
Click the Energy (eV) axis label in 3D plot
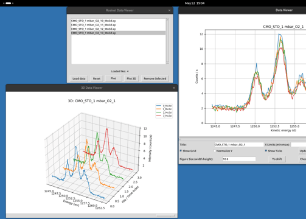coord(71,203)
